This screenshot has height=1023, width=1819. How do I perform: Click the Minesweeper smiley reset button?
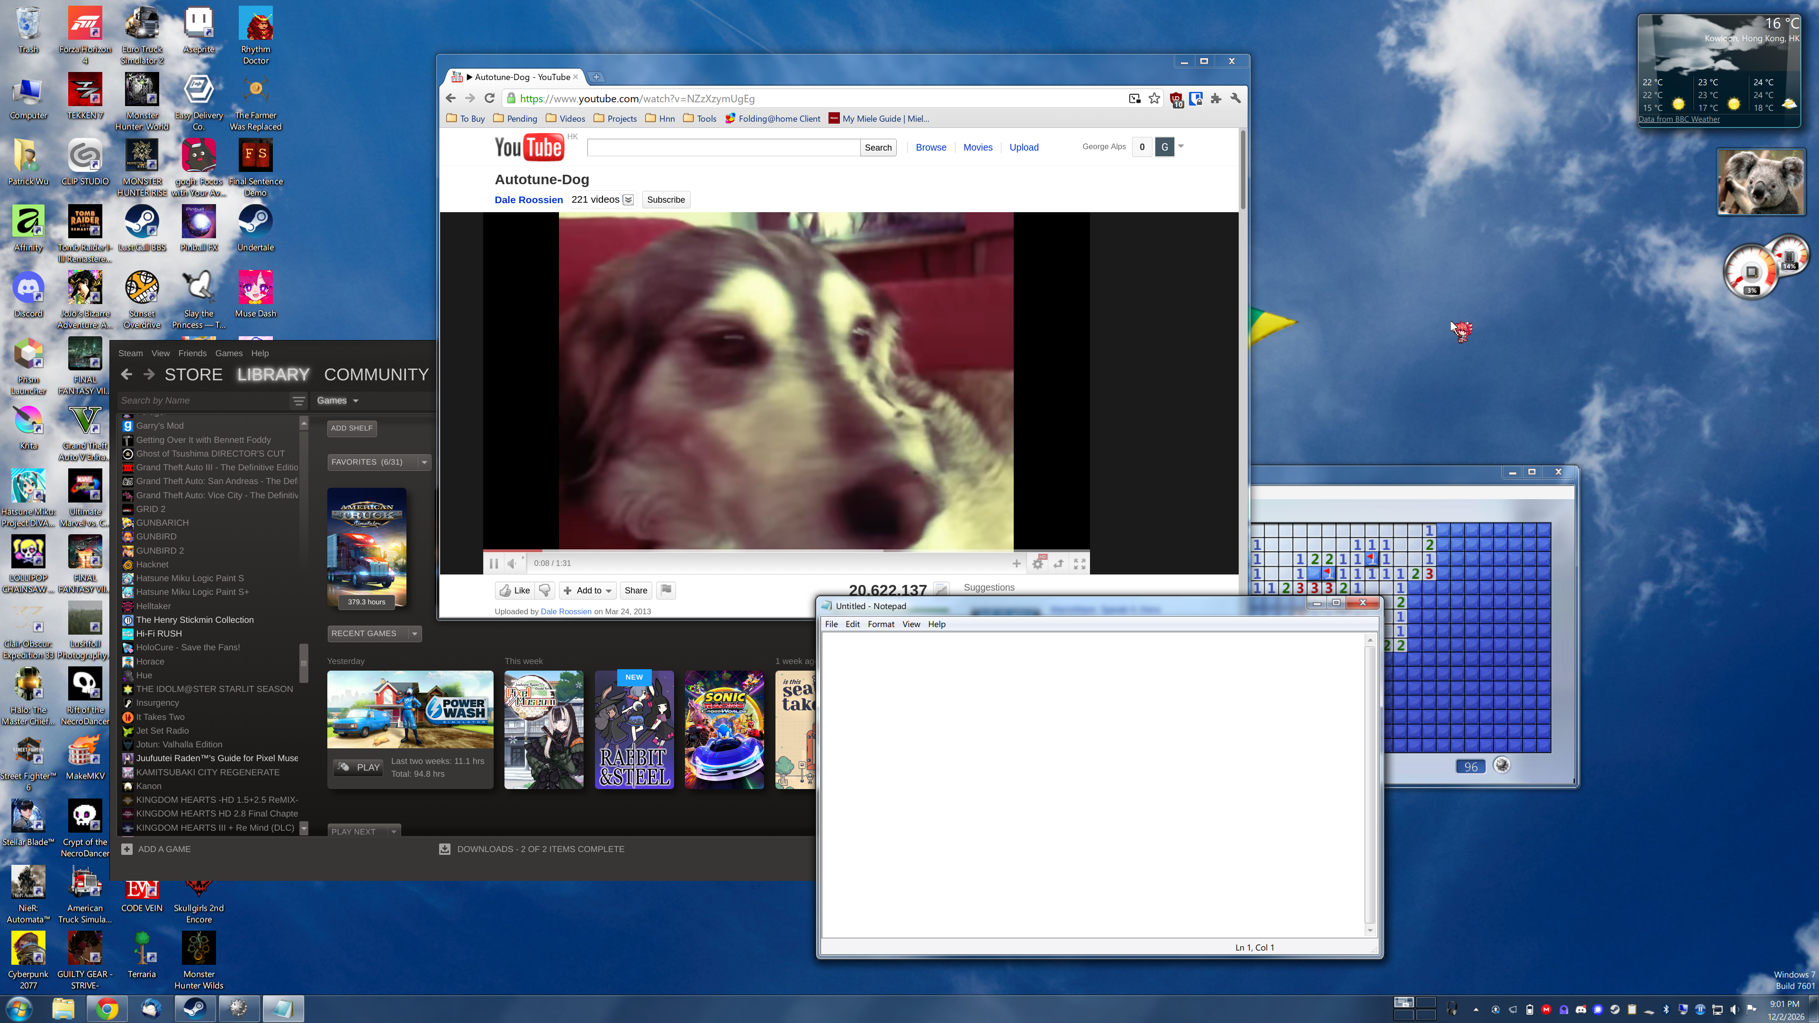tap(1502, 766)
